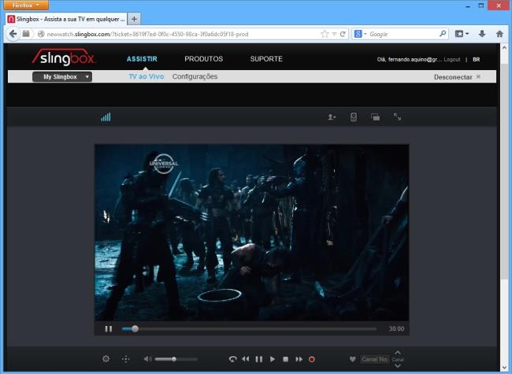
Task: Click the directional pad navigation icon
Action: click(126, 359)
